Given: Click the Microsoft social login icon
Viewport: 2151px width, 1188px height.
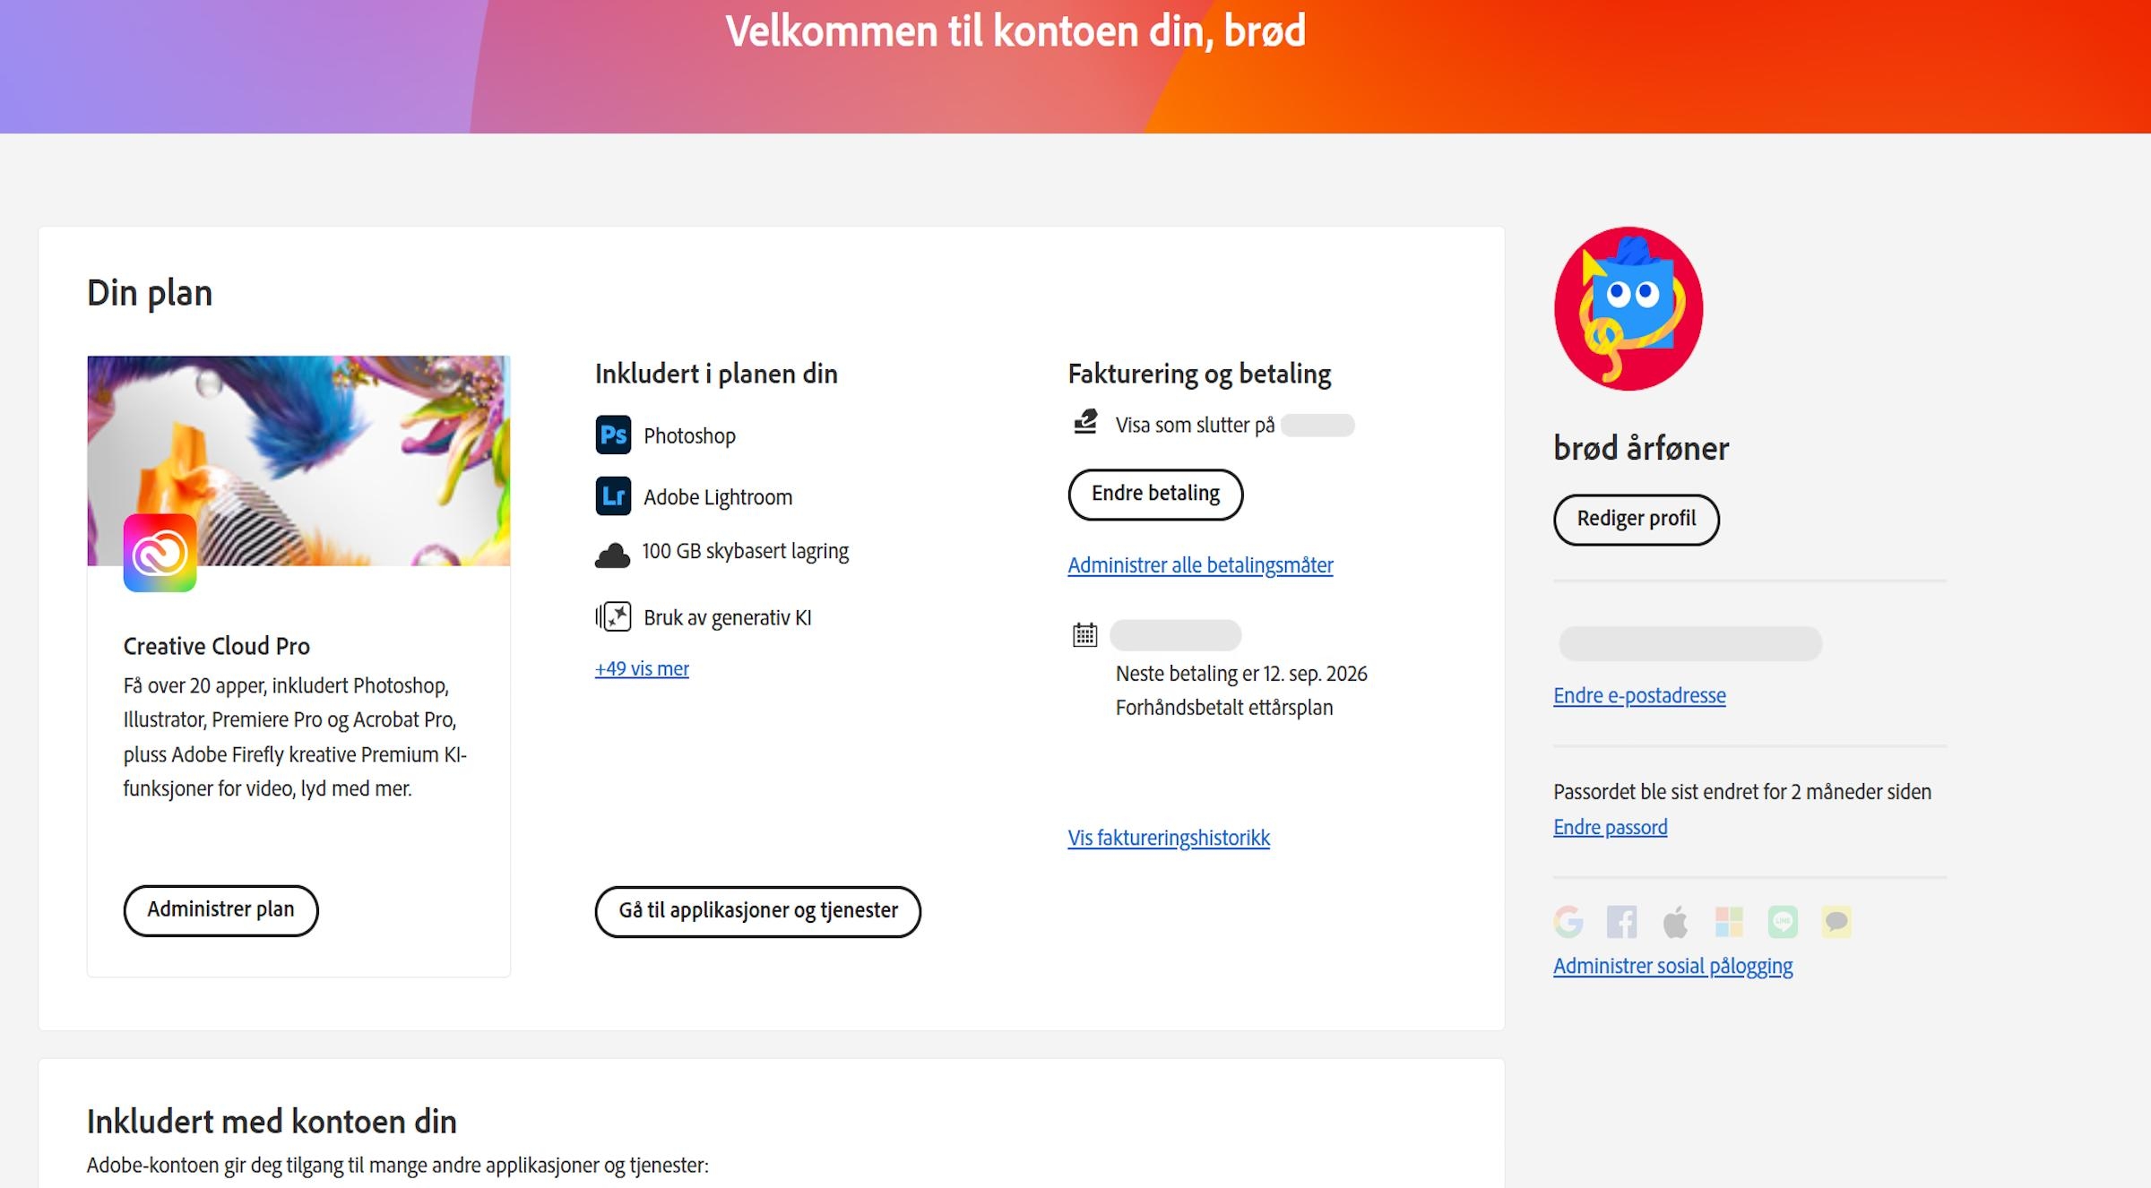Looking at the screenshot, I should click(x=1730, y=921).
